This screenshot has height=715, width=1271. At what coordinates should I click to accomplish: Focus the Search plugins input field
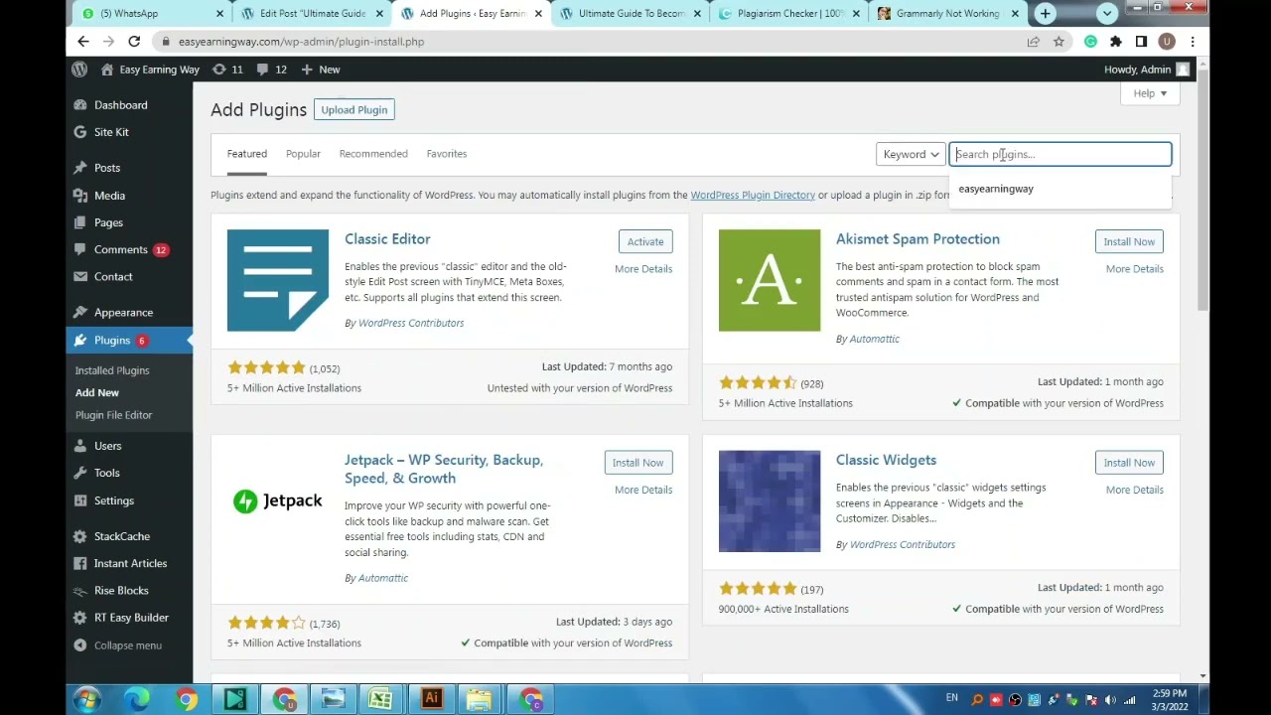point(1060,154)
